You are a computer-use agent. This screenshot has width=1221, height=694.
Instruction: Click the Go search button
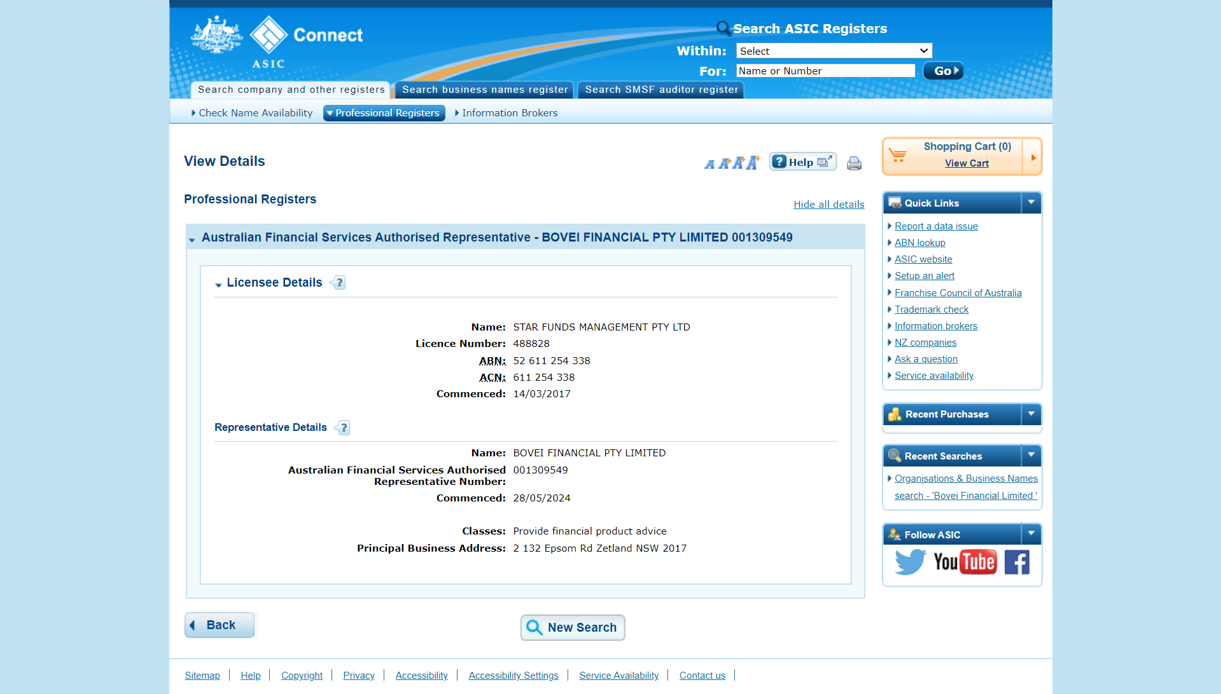click(x=943, y=71)
